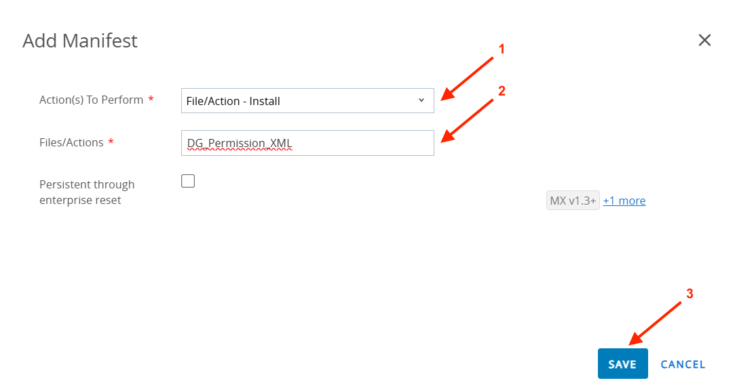Viewport: 735px width, 391px height.
Task: Open the +1 more link
Action: coord(624,201)
